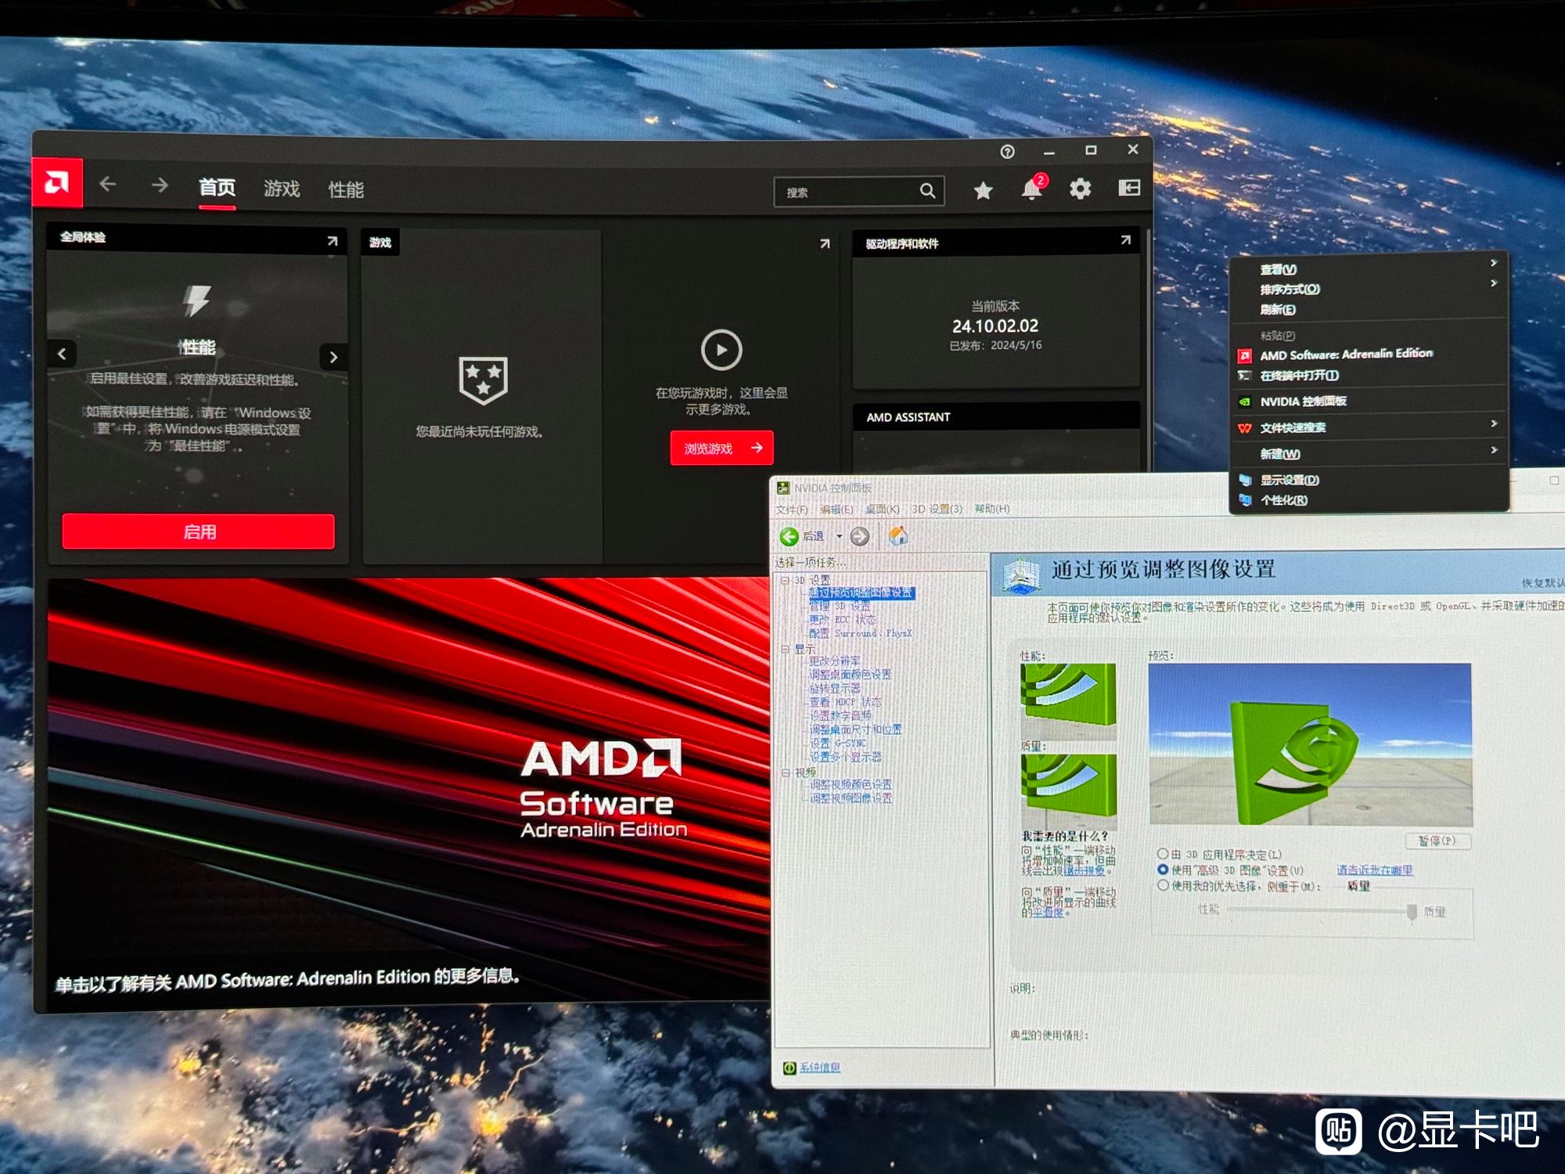Click NVIDIA green 后退 back button
This screenshot has width=1565, height=1174.
tap(790, 536)
